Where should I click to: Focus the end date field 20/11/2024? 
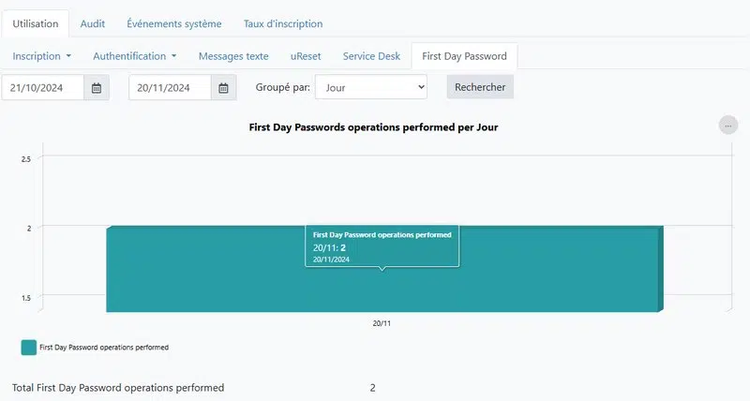point(170,88)
